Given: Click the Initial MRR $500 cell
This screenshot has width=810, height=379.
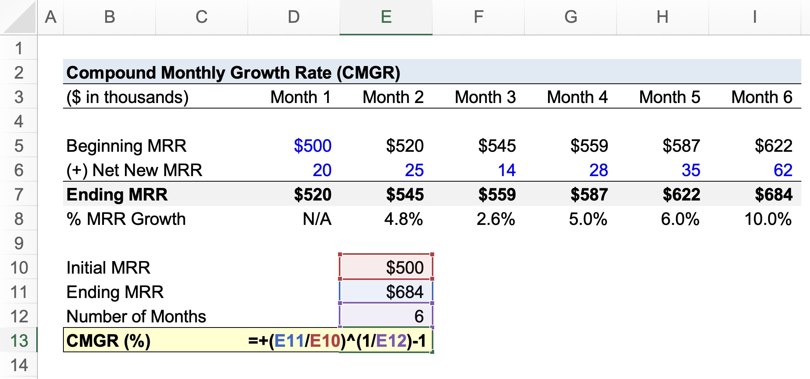Looking at the screenshot, I should point(386,267).
